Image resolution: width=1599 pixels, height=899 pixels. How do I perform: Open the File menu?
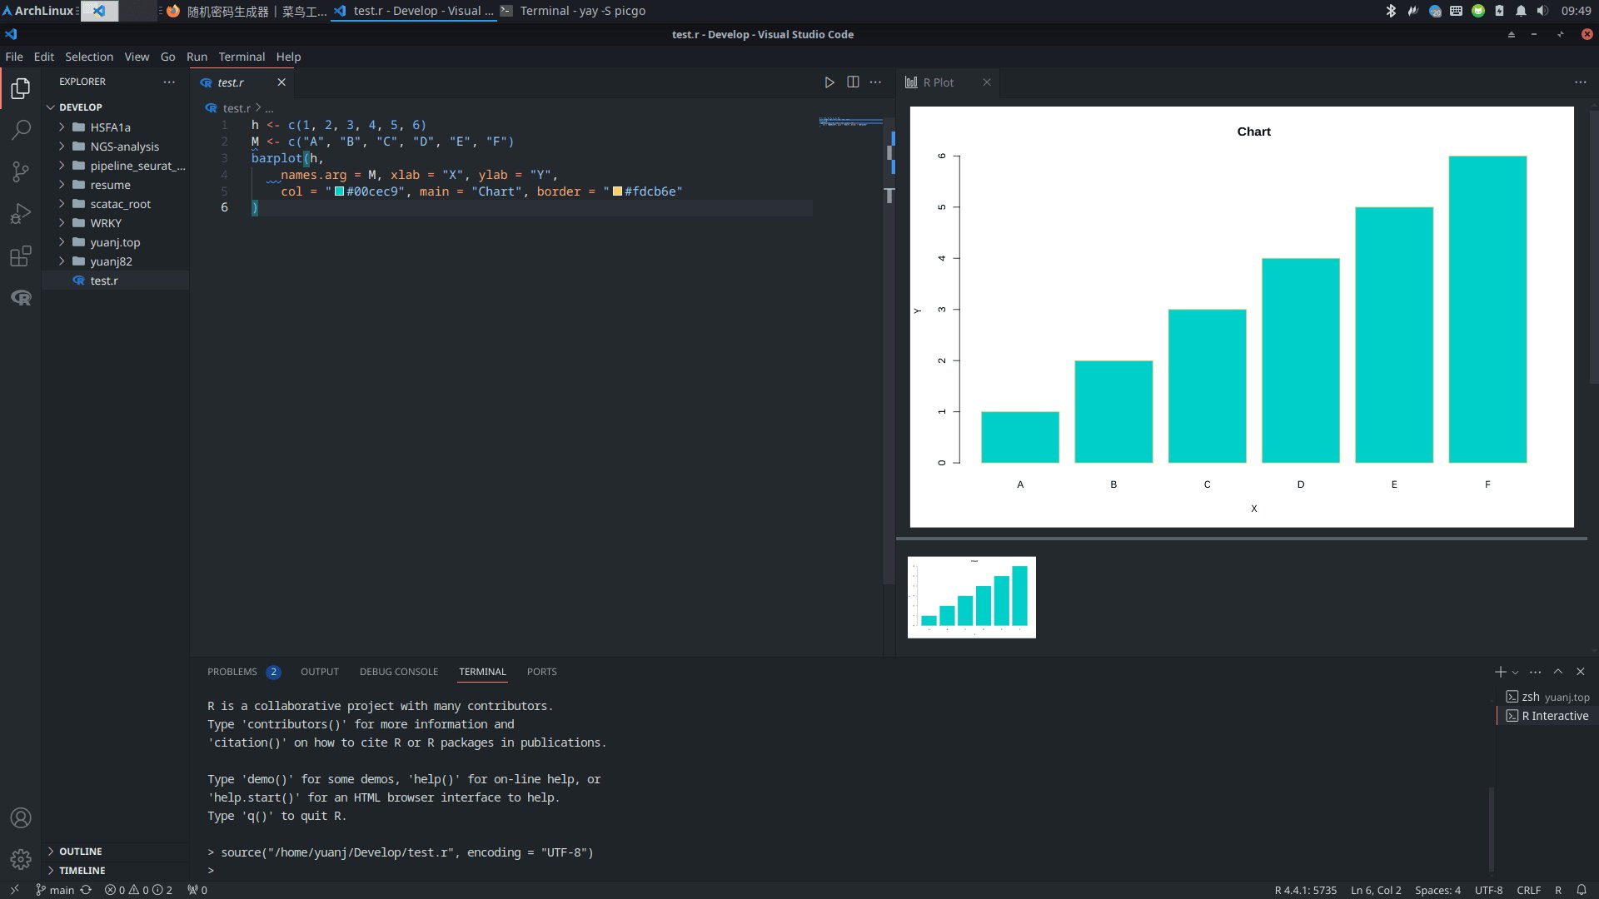coord(14,57)
